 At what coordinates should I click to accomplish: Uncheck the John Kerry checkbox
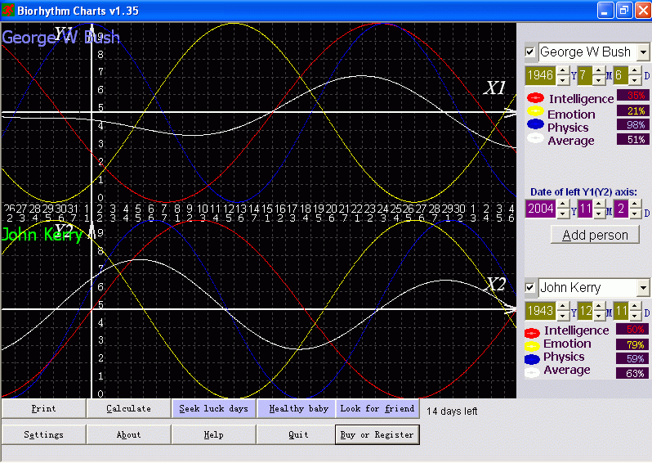click(529, 287)
